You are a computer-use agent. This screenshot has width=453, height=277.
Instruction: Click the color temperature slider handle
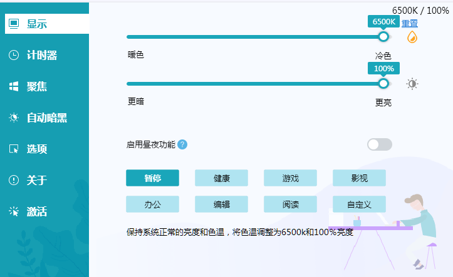click(383, 36)
